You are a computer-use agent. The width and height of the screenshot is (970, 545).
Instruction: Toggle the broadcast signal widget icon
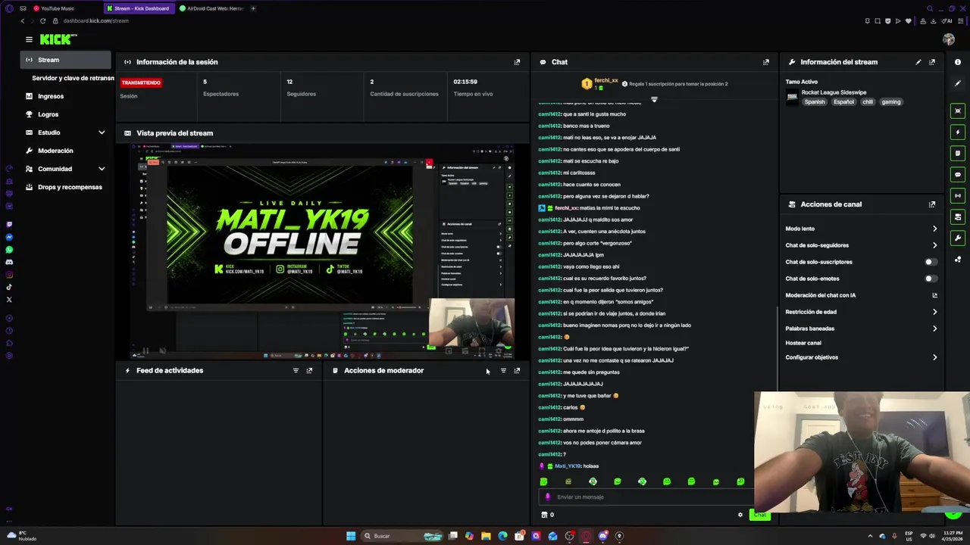tap(958, 196)
